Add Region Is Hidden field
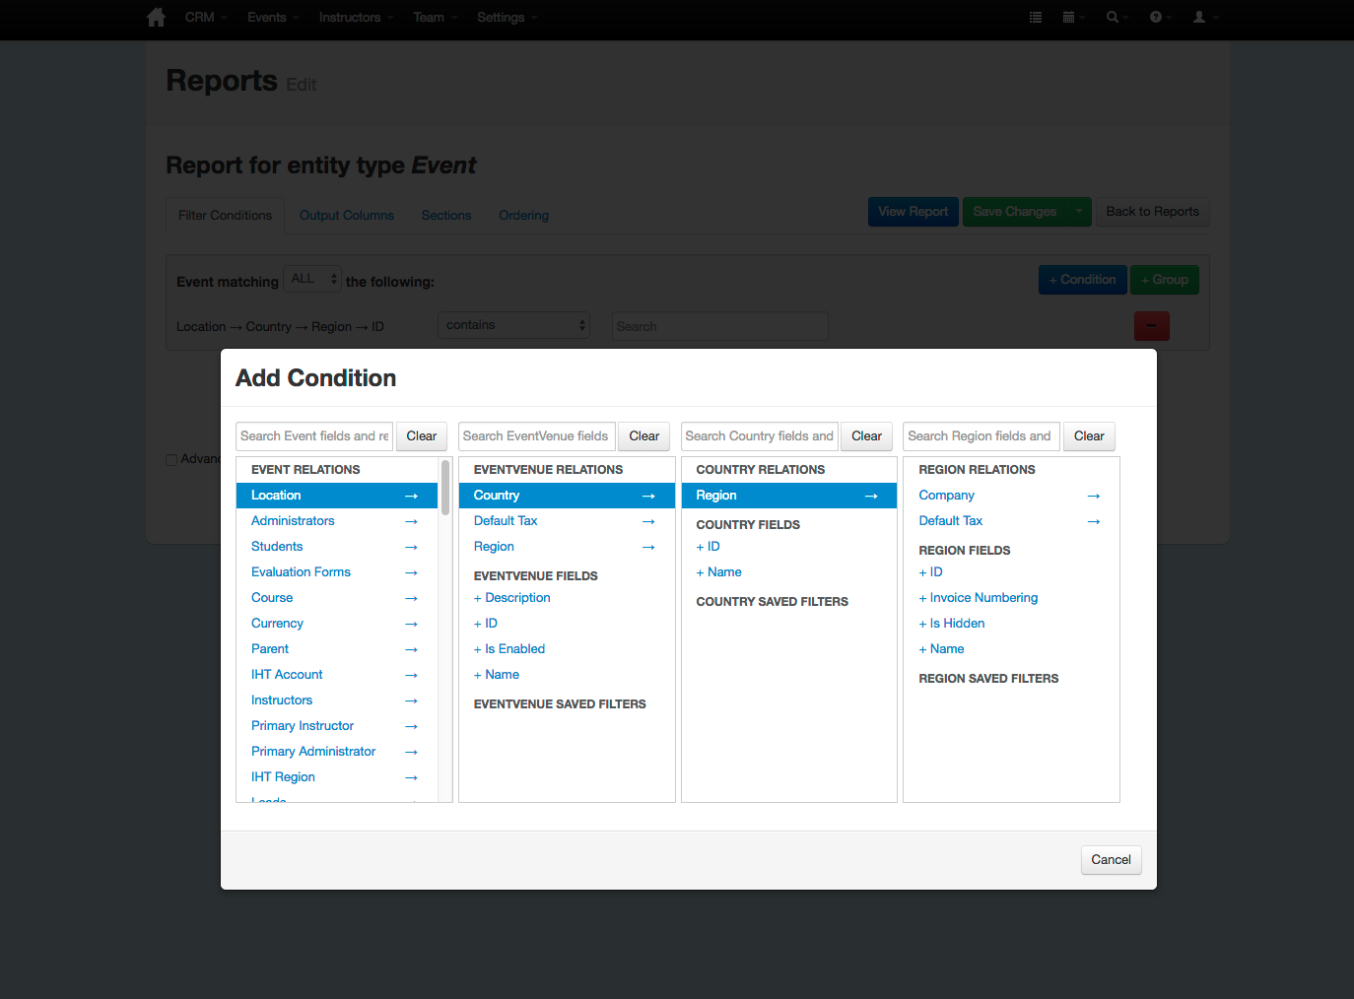This screenshot has width=1354, height=999. click(952, 624)
